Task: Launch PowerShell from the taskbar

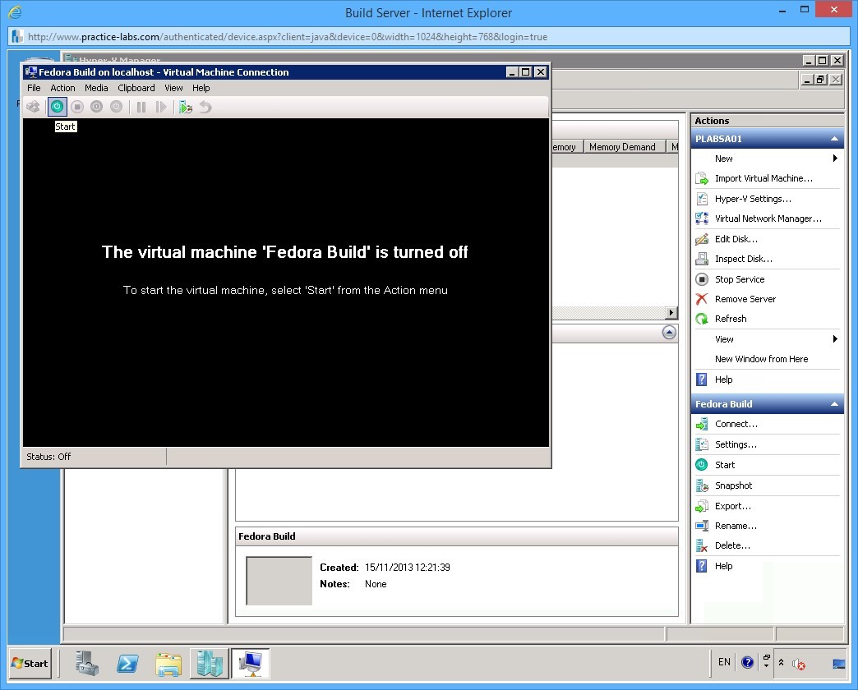Action: tap(127, 663)
